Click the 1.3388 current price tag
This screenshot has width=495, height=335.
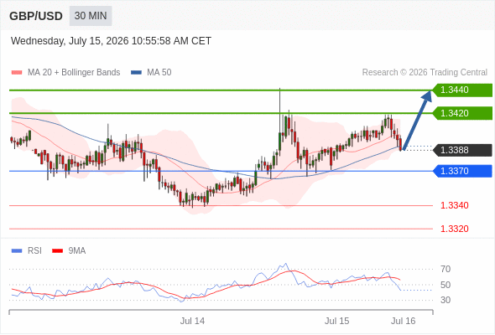462,150
